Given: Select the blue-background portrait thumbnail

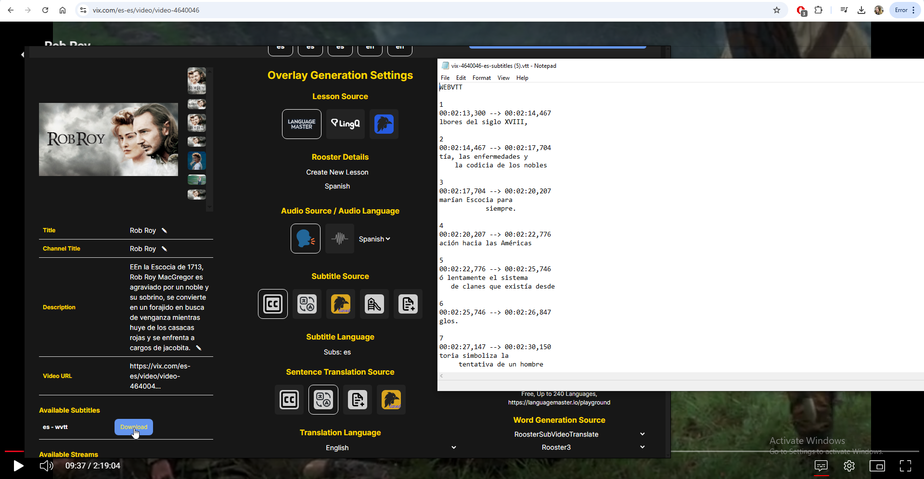Looking at the screenshot, I should (196, 161).
